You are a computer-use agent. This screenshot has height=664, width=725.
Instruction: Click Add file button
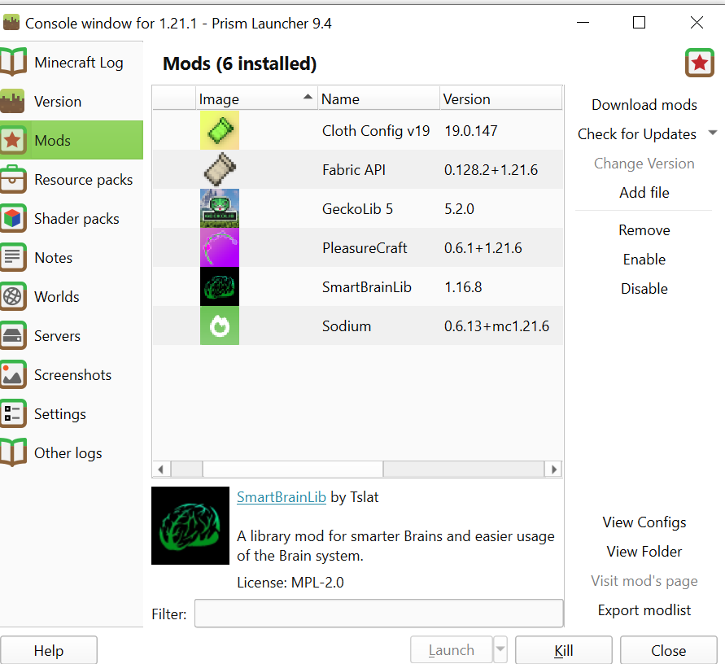pos(644,192)
